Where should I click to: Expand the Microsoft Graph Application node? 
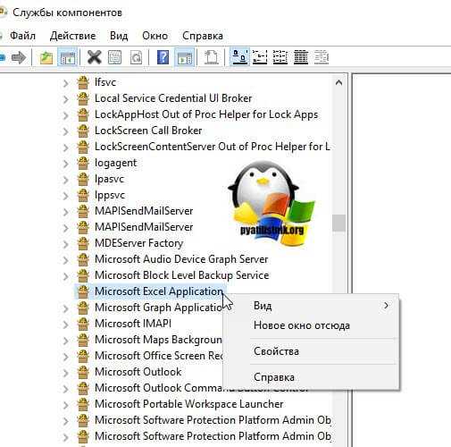tap(66, 308)
